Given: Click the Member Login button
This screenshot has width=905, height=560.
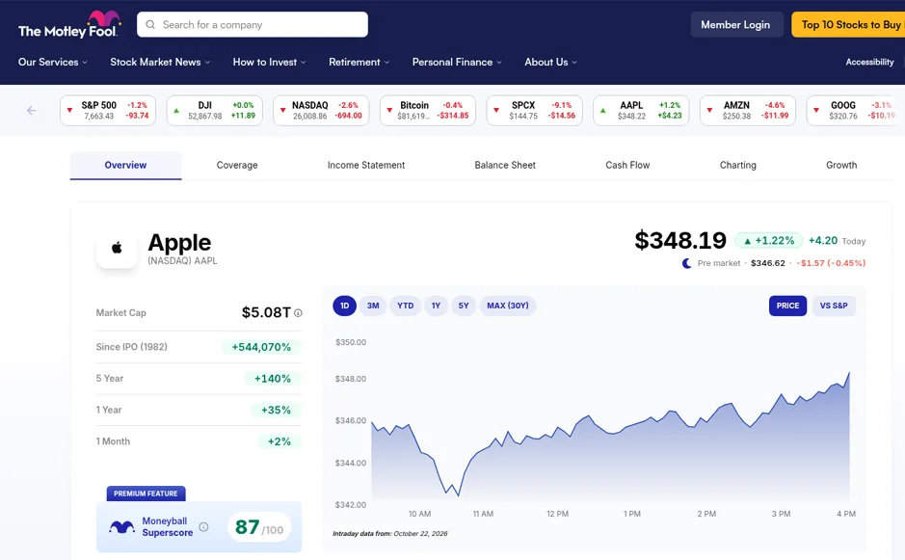Looking at the screenshot, I should pos(735,25).
